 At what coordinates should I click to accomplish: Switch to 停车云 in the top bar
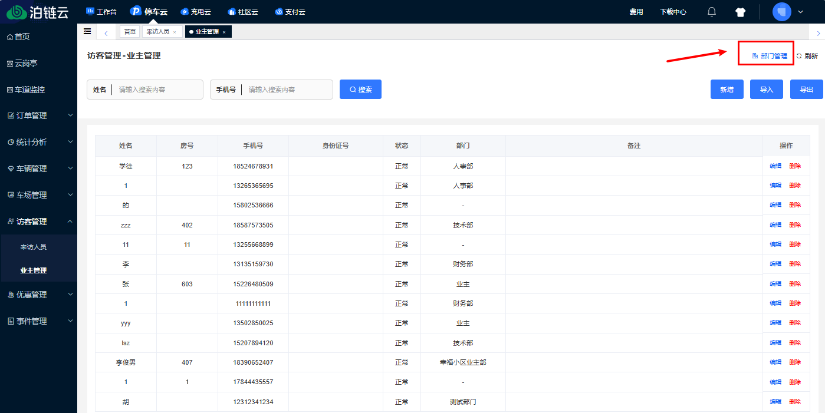tap(150, 12)
